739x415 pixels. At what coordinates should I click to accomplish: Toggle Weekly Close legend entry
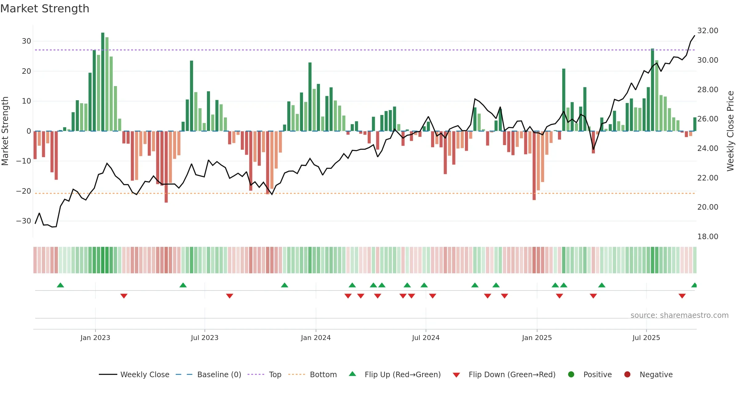click(x=134, y=374)
